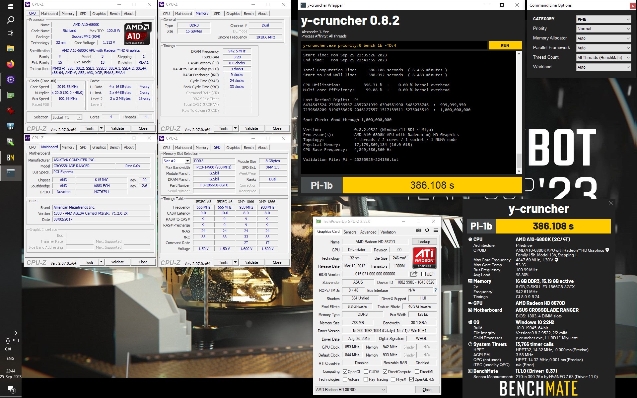Toggle the CUDA checkbox
Image resolution: width=637 pixels, height=398 pixels.
pyautogui.click(x=366, y=372)
